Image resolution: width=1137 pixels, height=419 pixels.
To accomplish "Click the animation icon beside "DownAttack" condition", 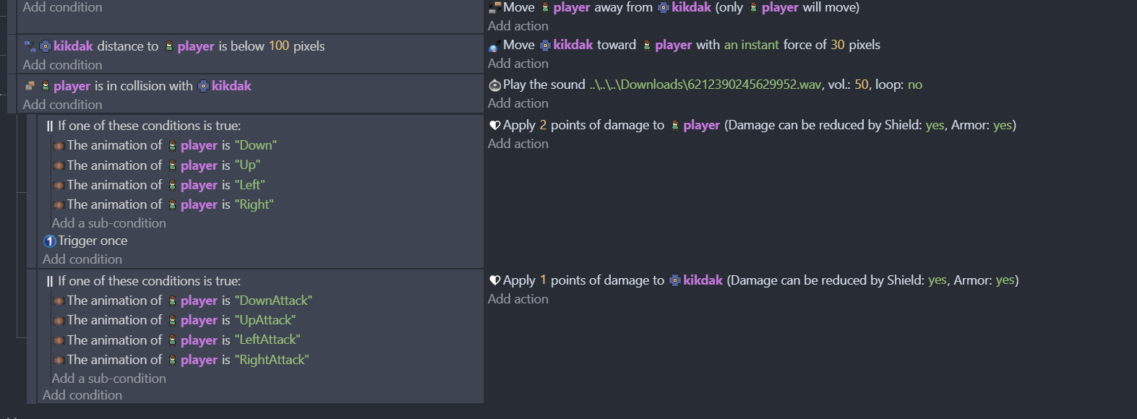I will 59,301.
